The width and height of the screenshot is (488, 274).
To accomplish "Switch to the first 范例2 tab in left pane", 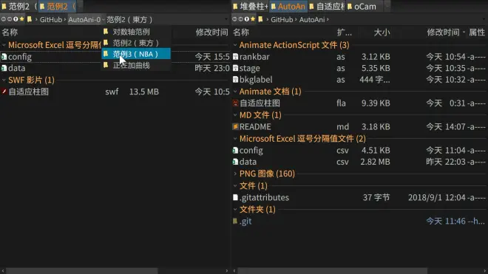I will point(18,6).
